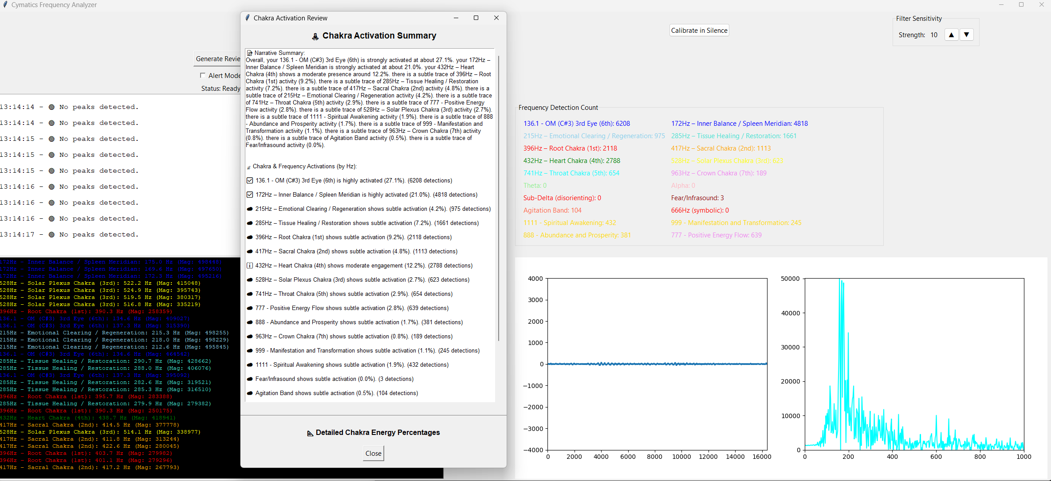Decrease filter Strength with down arrow
The width and height of the screenshot is (1051, 481).
[966, 35]
